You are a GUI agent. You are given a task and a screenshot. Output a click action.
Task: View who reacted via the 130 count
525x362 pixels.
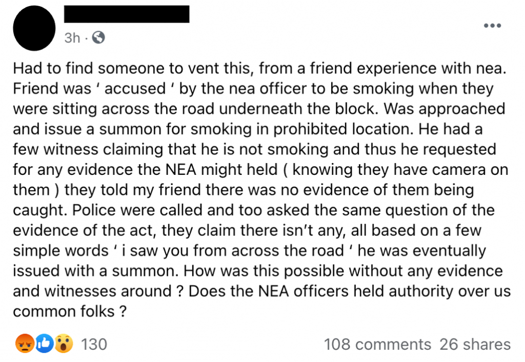coord(94,344)
